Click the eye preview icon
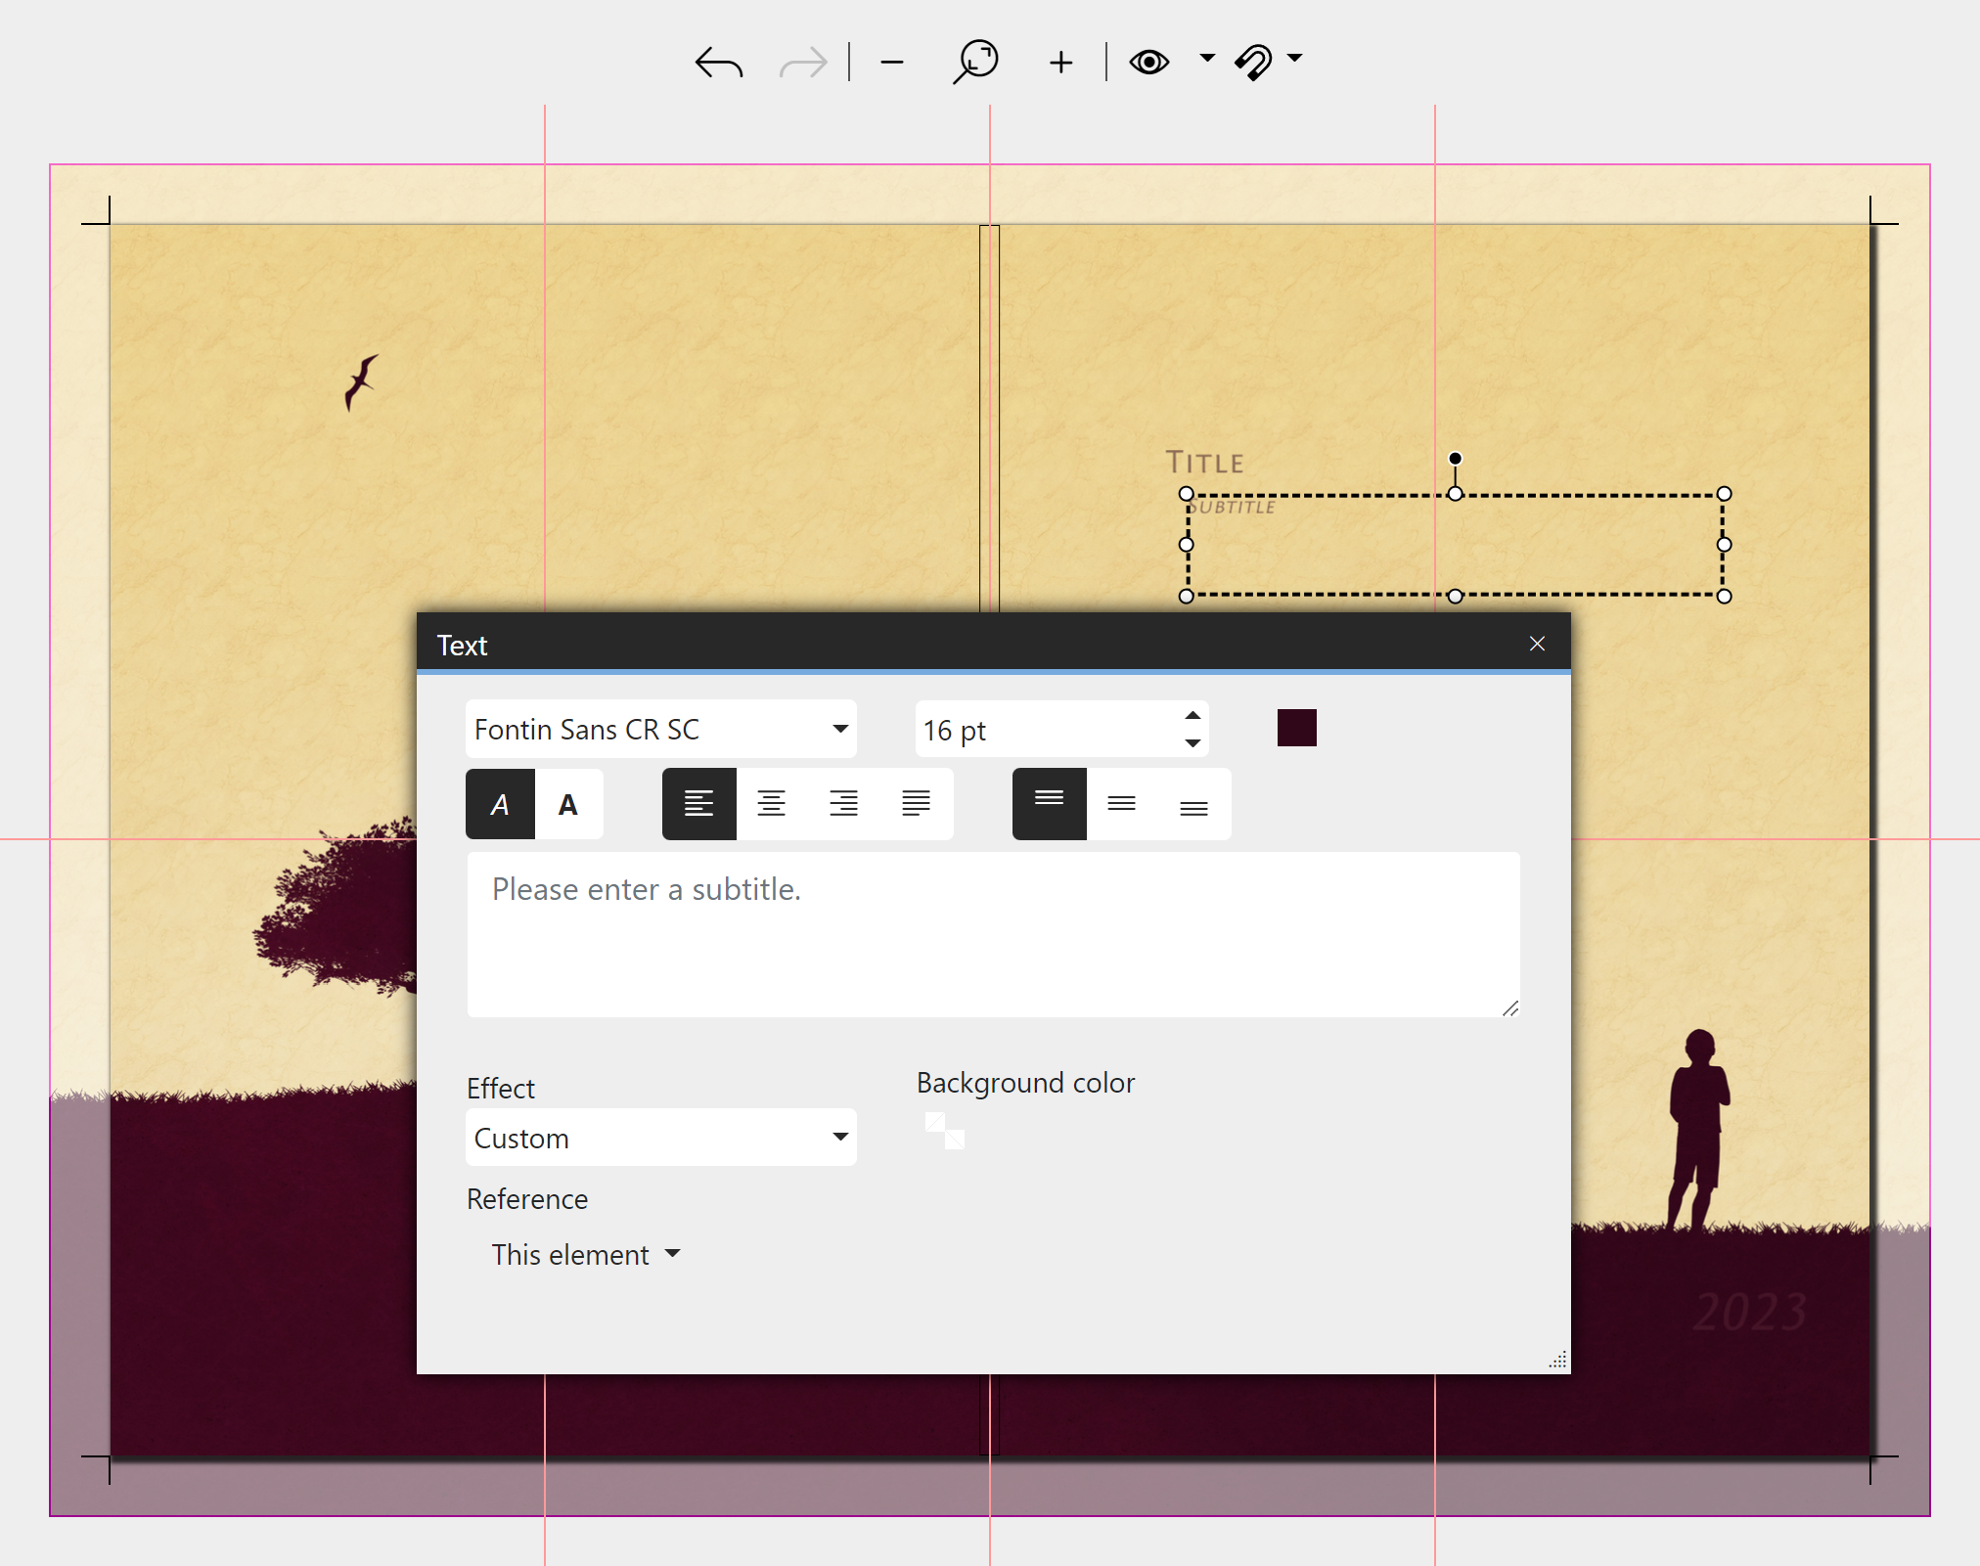 click(x=1148, y=62)
